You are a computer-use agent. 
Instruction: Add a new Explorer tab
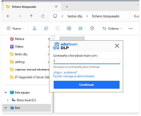[67, 7]
